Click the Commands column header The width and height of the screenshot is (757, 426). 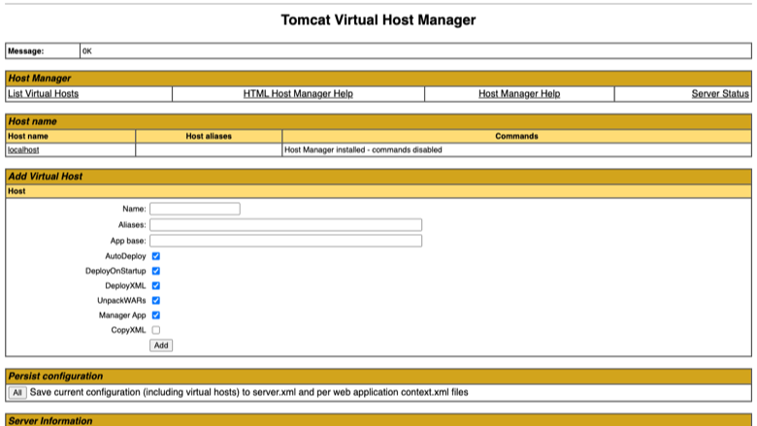(x=516, y=136)
